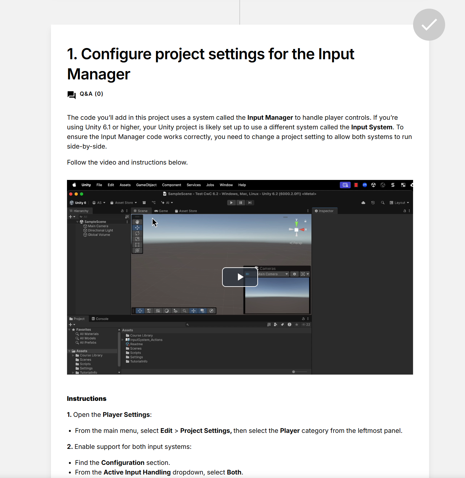Select the Transform tool in Scene tools overlay
Viewport: 465px width, 478px height.
click(x=137, y=250)
